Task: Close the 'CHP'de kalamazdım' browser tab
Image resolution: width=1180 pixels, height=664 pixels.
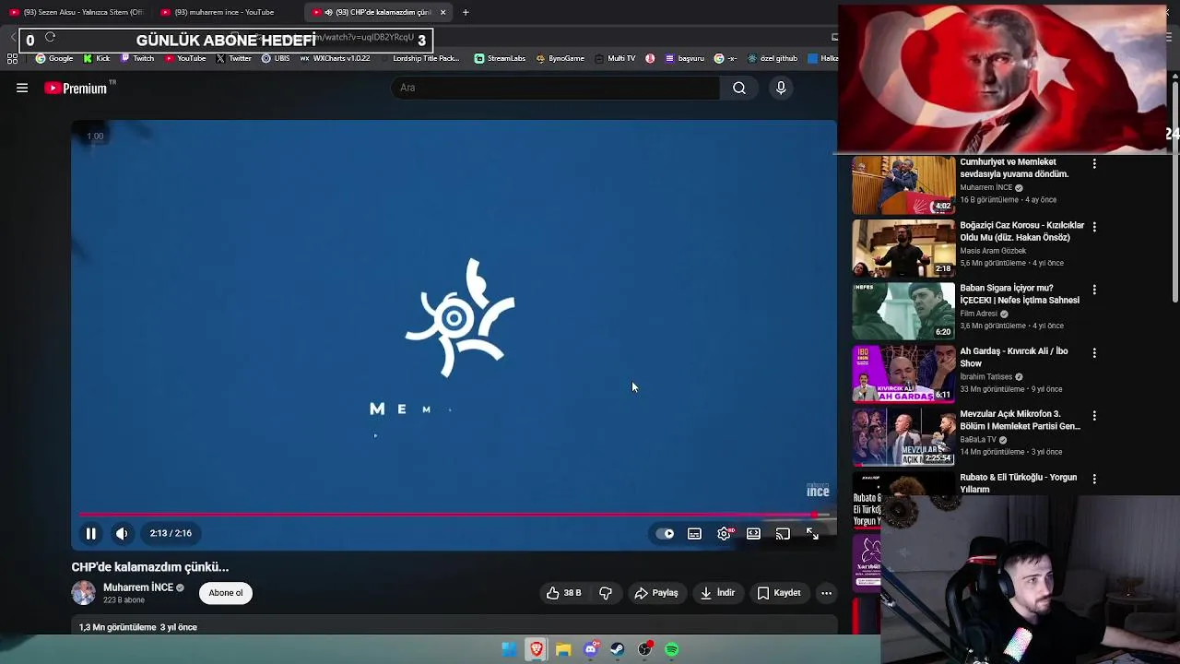Action: click(x=442, y=12)
